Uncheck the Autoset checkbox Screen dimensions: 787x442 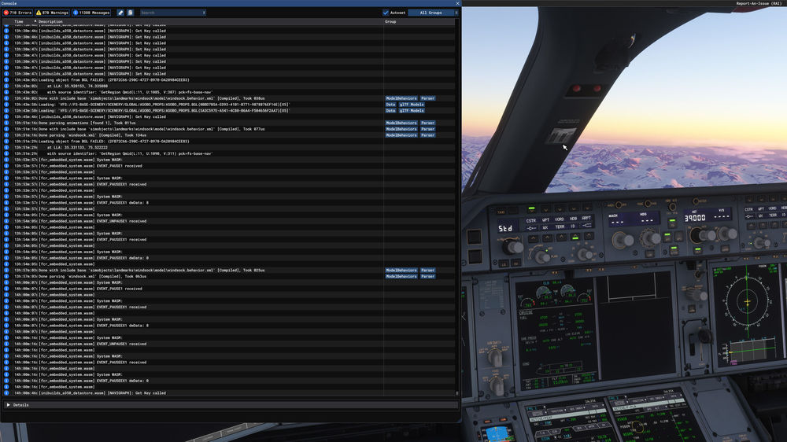[386, 13]
